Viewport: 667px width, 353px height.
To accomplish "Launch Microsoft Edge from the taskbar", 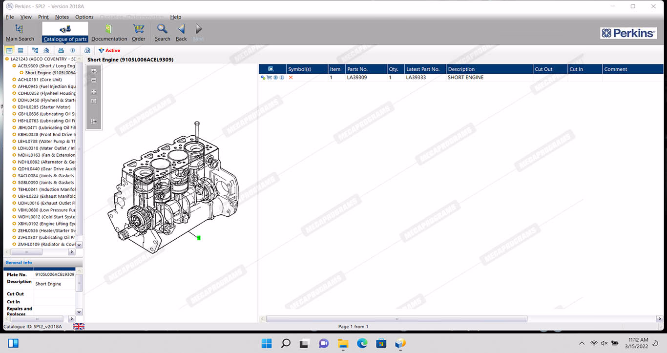I will 362,343.
